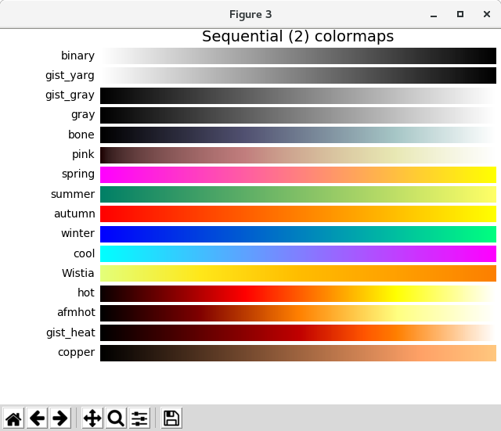
Task: Click the bone colormap strip
Action: click(298, 135)
